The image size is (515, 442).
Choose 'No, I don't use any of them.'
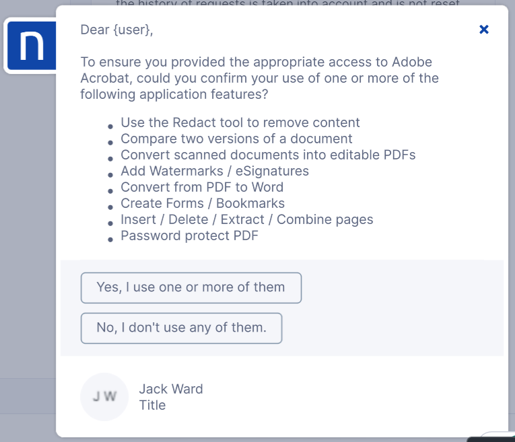(x=181, y=328)
